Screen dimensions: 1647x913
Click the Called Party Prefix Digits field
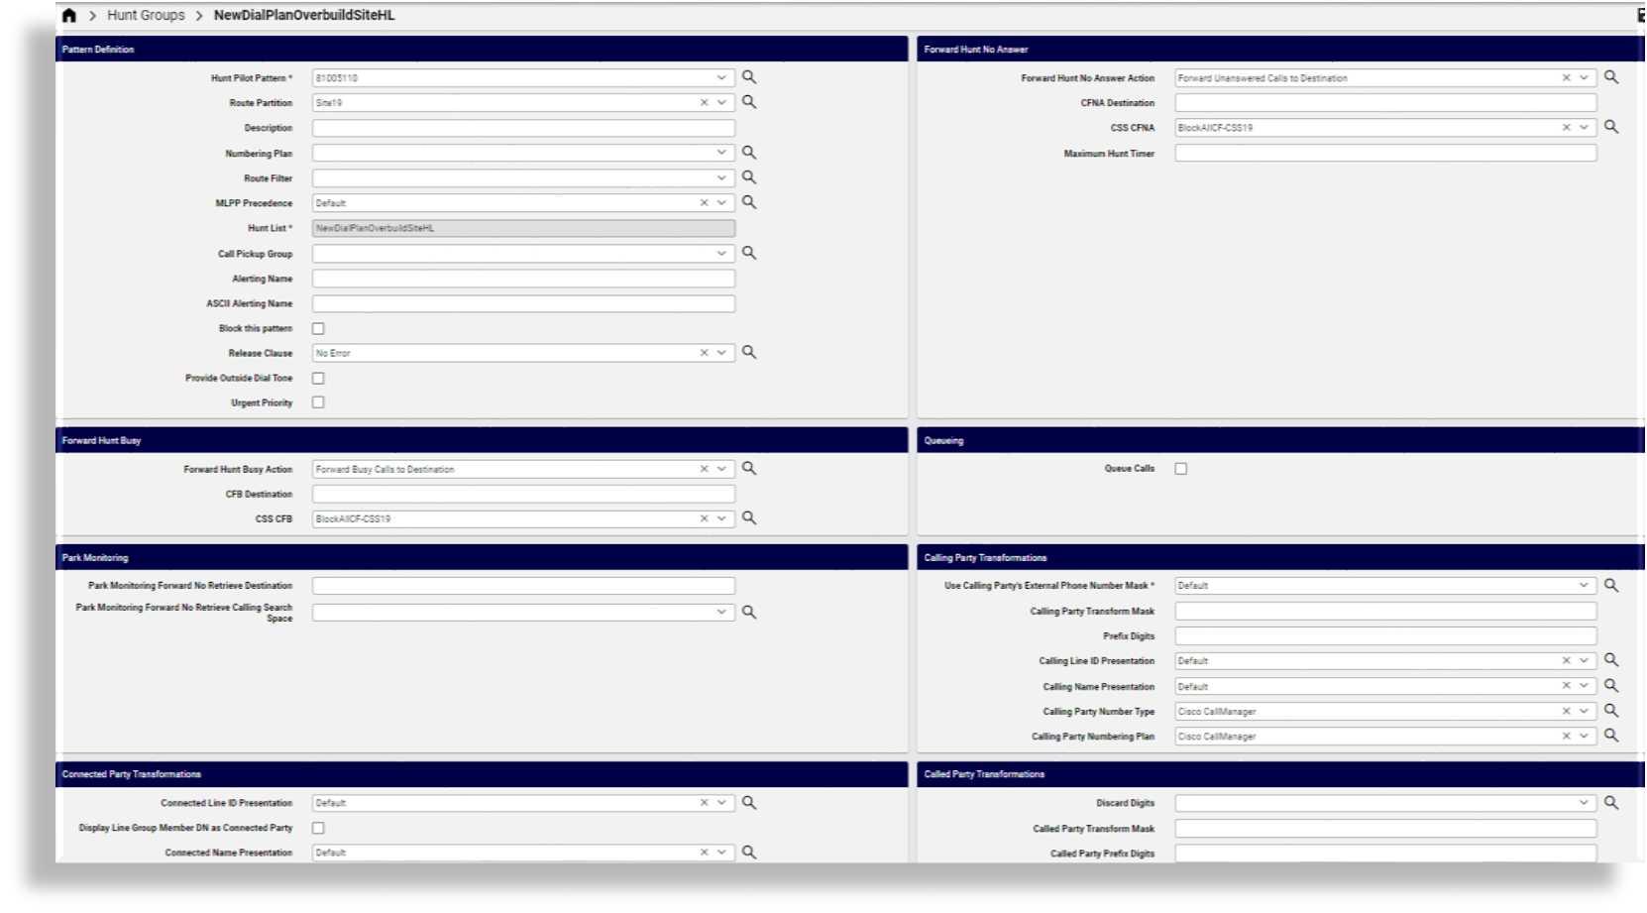coord(1385,854)
